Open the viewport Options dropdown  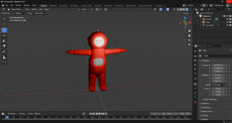(187, 13)
